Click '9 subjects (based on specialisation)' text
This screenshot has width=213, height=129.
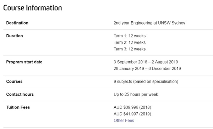[146, 82]
